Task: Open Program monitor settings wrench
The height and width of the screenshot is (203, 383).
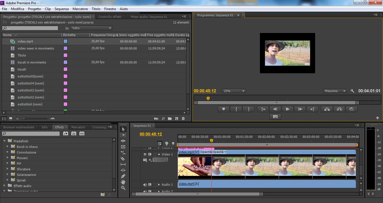Action: pyautogui.click(x=352, y=91)
